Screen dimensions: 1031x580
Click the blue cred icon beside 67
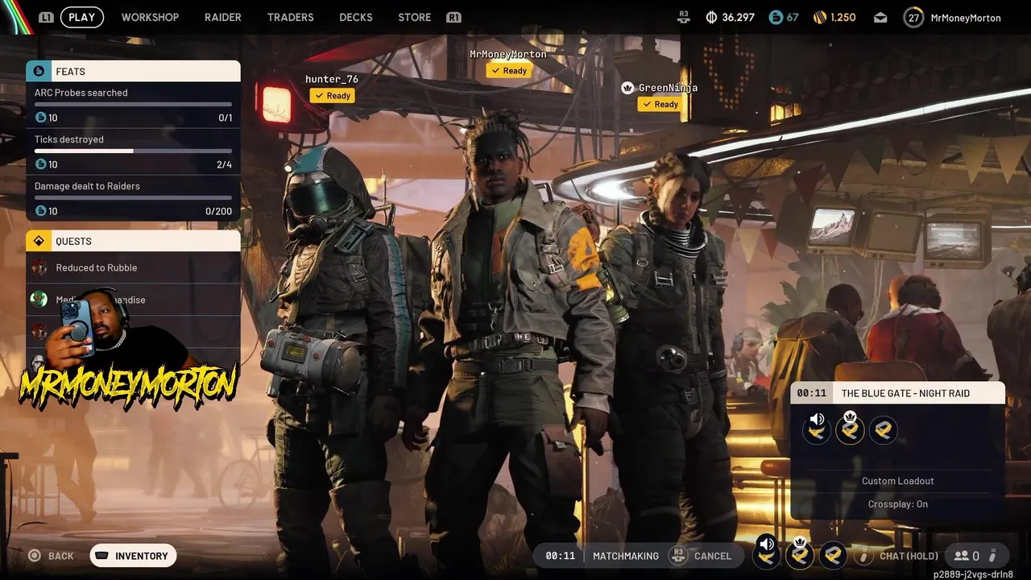point(776,17)
